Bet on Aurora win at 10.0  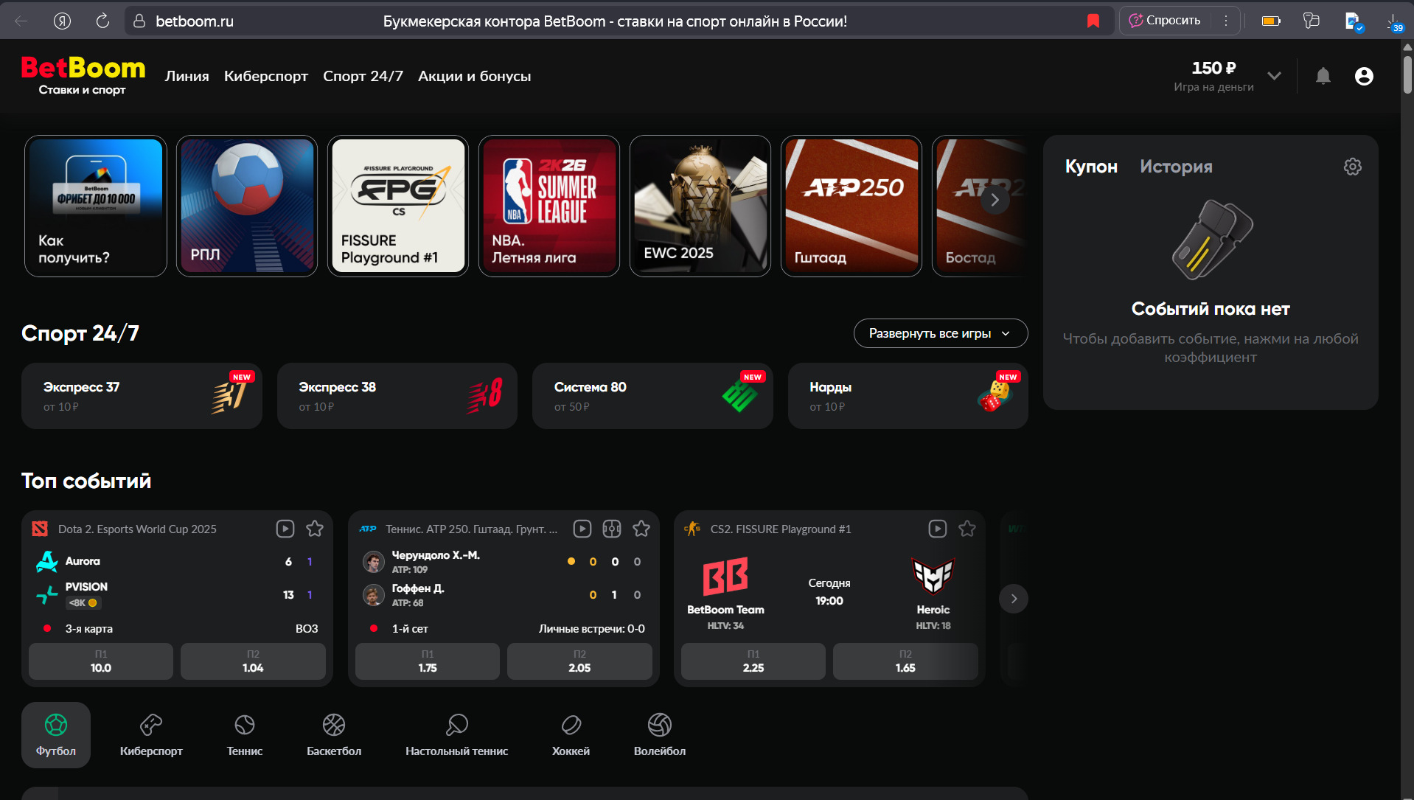(101, 661)
